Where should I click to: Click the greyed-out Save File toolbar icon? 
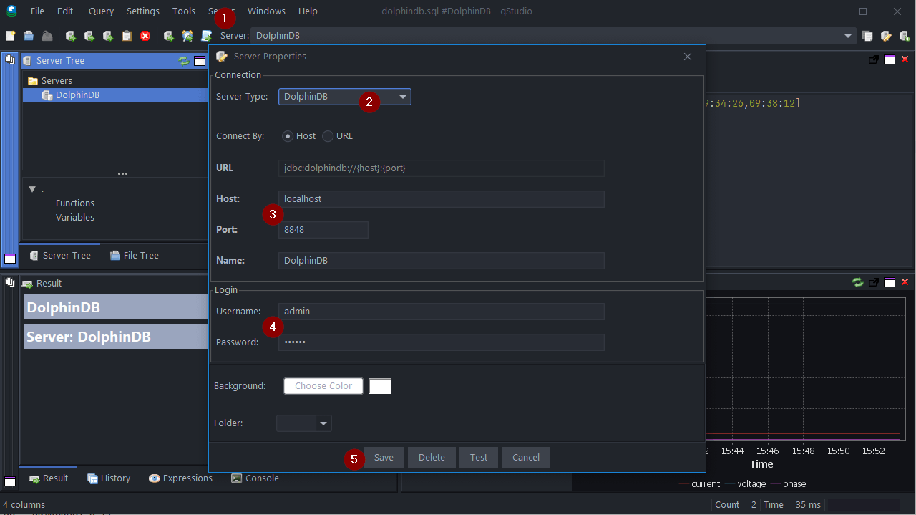(x=47, y=36)
